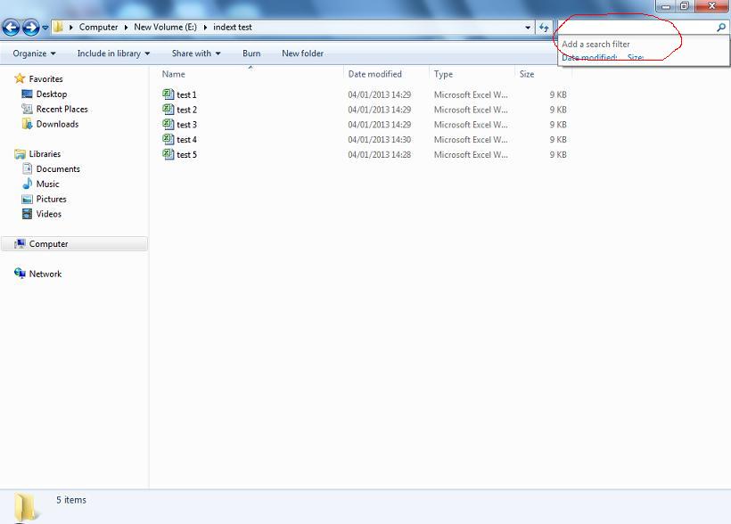The width and height of the screenshot is (731, 524).
Task: Open Documents library
Action: pyautogui.click(x=58, y=168)
